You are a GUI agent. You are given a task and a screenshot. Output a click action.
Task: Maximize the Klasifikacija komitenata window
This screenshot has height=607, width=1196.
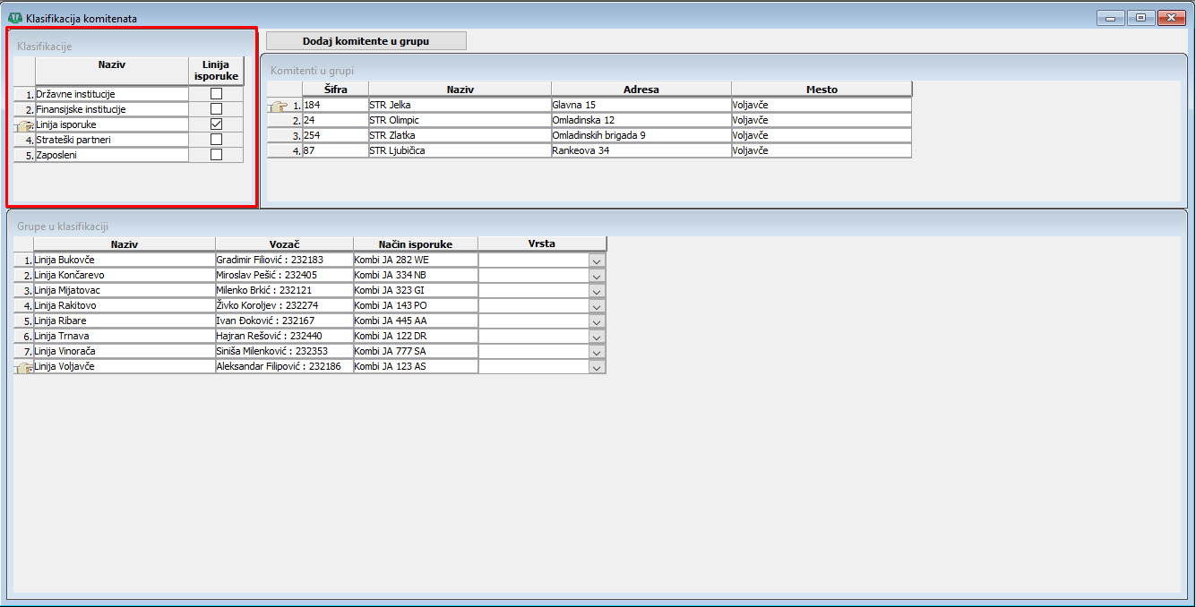pos(1140,18)
